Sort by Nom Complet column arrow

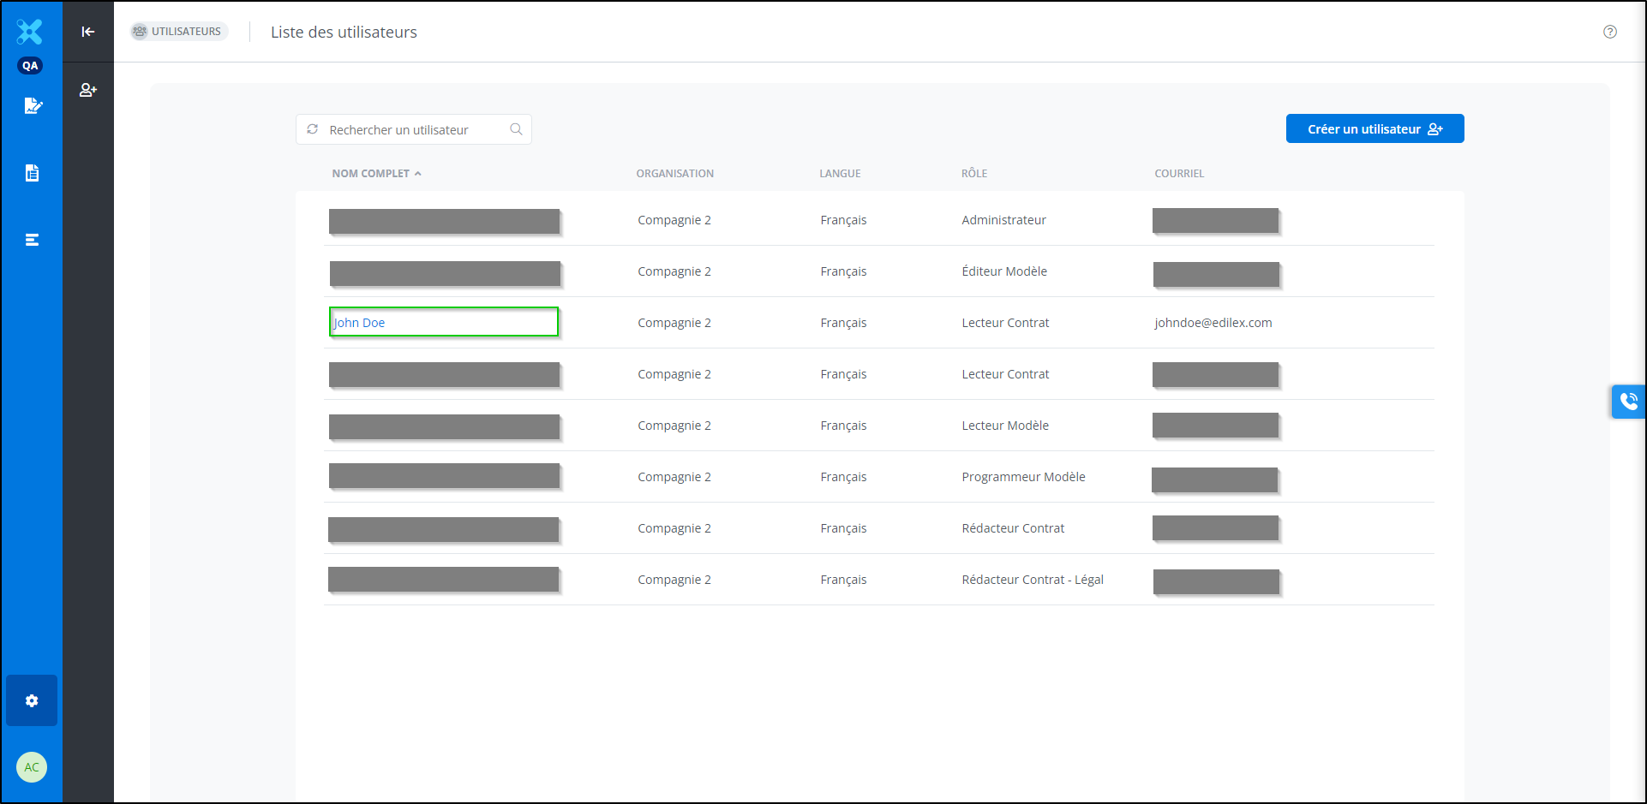click(418, 174)
